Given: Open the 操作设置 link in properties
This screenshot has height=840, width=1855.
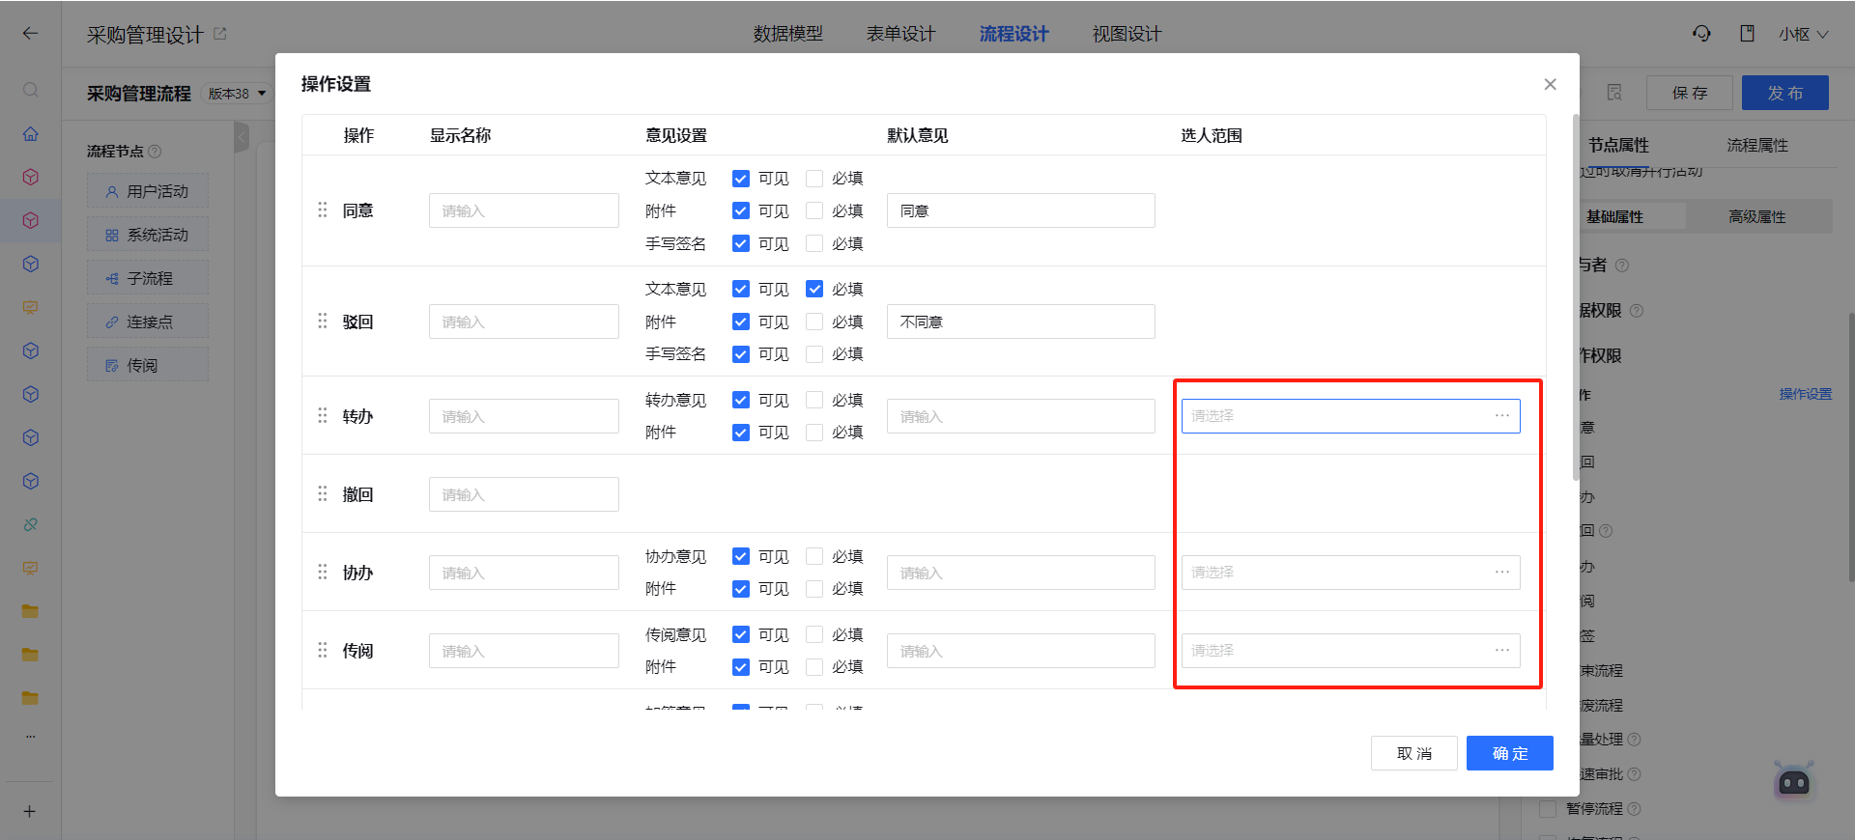Looking at the screenshot, I should tap(1806, 394).
